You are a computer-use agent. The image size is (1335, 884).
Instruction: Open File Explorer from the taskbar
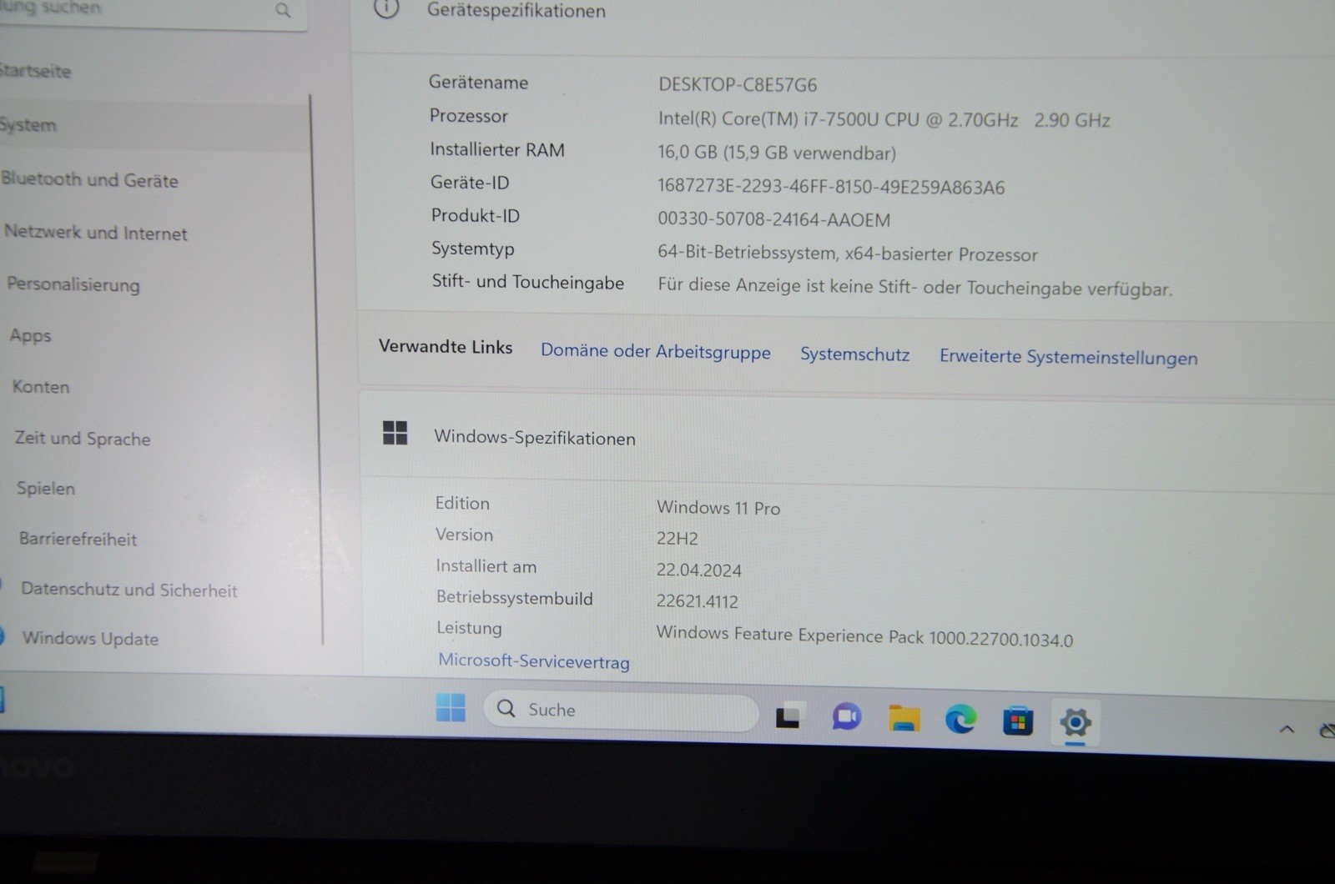[904, 718]
